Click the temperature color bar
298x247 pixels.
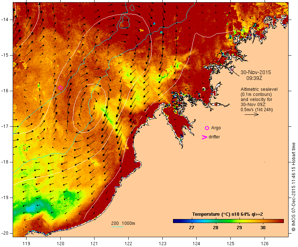point(228,221)
